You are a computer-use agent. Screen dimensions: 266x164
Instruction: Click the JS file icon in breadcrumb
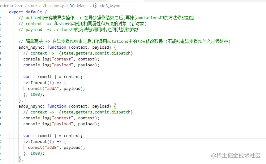[45, 6]
